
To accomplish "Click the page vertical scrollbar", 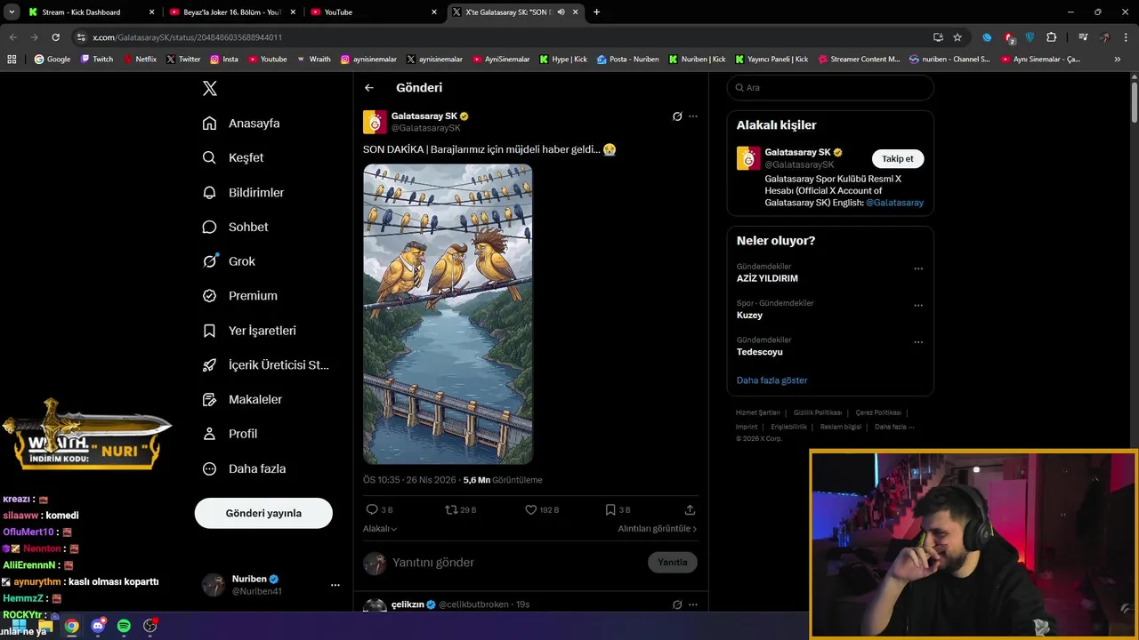I will click(x=1134, y=102).
